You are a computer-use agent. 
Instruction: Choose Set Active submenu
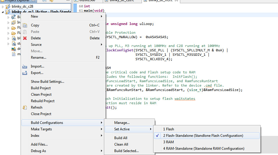(x=129, y=129)
